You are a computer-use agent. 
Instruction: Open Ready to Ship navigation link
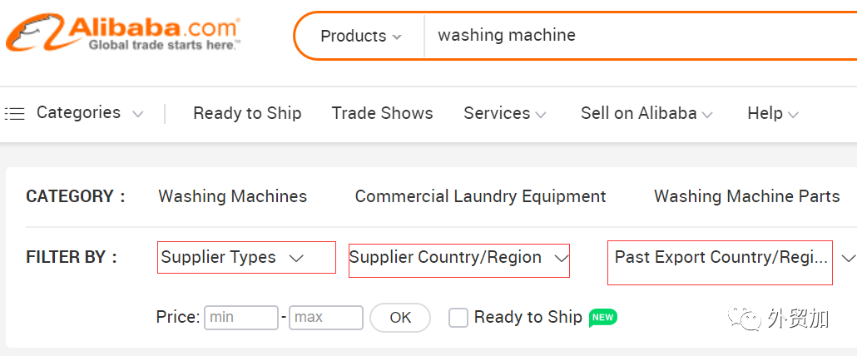tap(247, 113)
